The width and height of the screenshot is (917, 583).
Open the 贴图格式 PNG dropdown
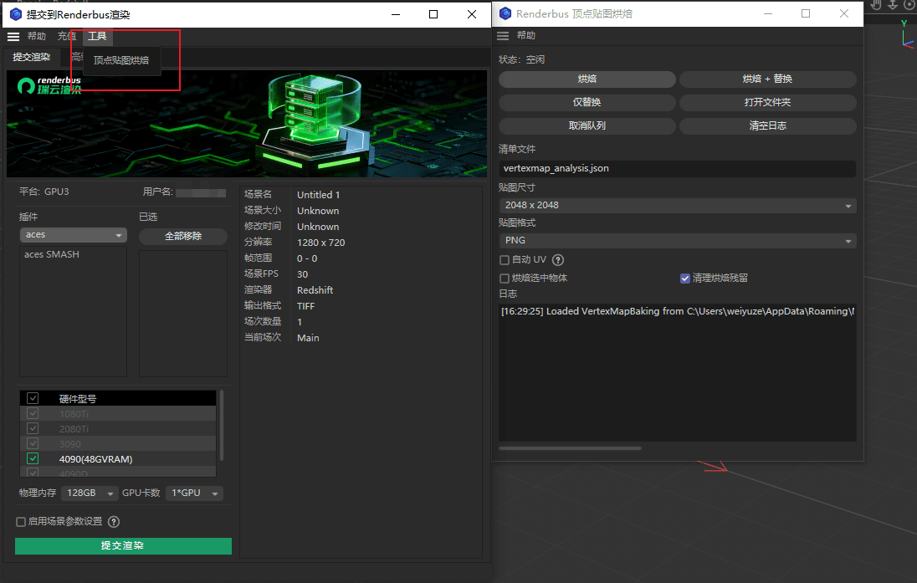(x=677, y=240)
